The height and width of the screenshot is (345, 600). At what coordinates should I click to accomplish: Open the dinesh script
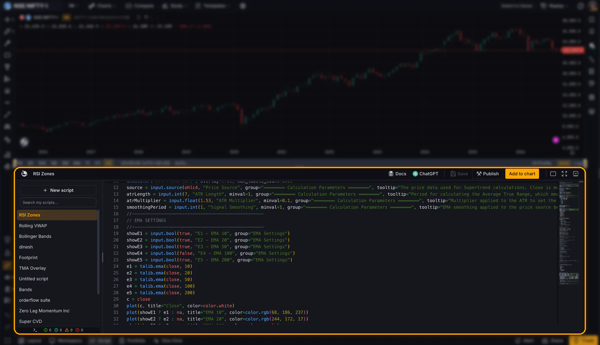[57, 247]
